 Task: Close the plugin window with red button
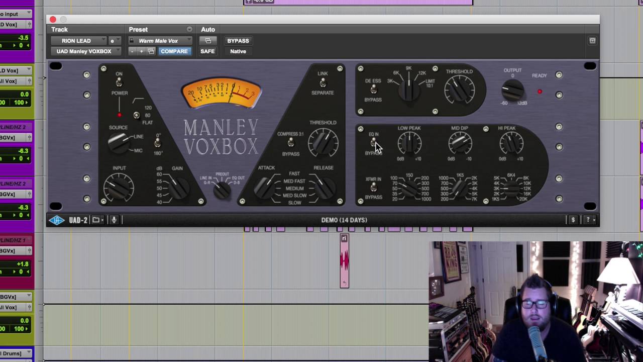[x=53, y=20]
